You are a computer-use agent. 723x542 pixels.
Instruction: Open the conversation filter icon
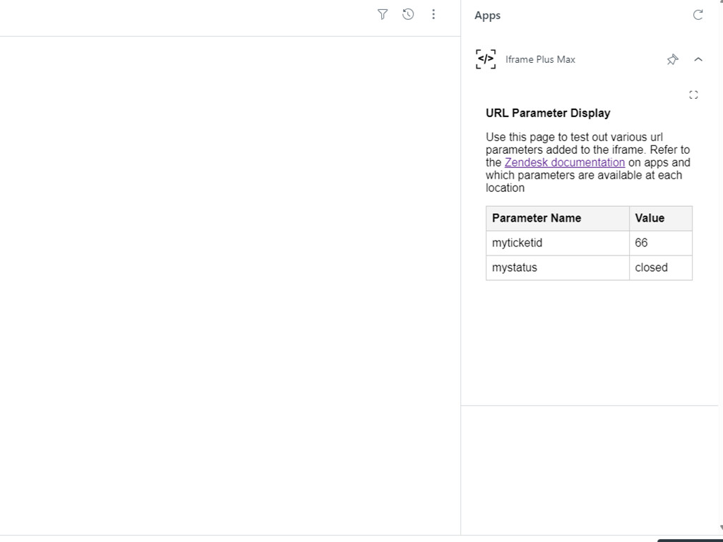click(x=383, y=14)
